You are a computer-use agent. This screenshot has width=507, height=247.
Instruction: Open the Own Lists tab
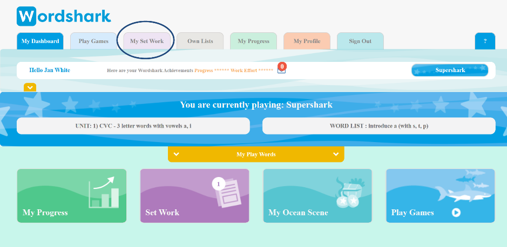point(200,41)
